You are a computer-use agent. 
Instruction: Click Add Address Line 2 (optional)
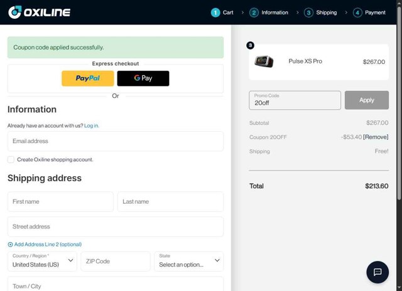(x=48, y=245)
